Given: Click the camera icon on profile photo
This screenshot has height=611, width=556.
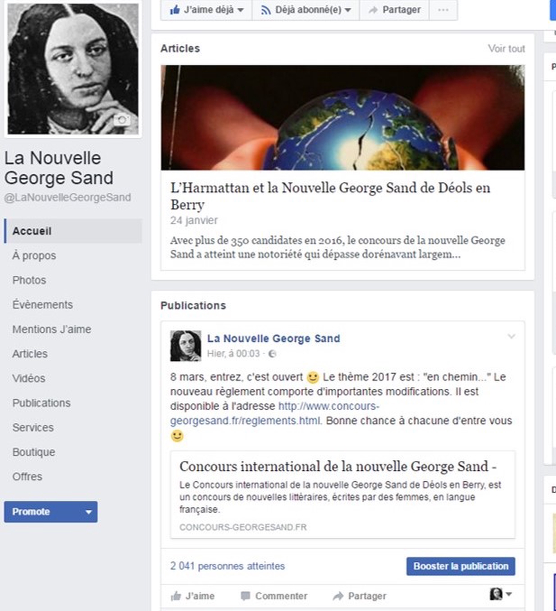Looking at the screenshot, I should tap(122, 120).
